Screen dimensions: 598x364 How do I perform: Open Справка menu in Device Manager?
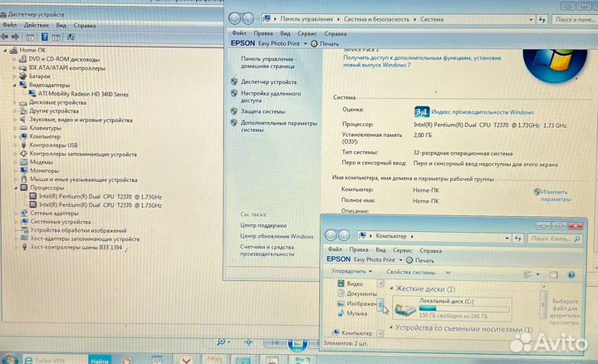point(84,26)
